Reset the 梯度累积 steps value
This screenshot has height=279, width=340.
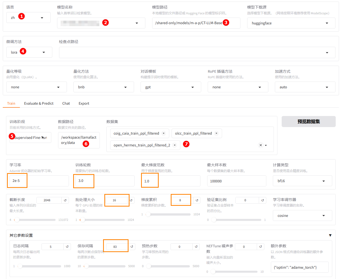tap(197, 200)
